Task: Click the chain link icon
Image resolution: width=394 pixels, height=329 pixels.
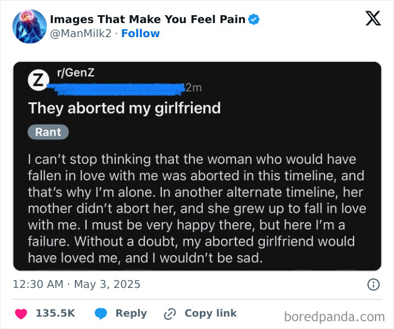Action: click(x=170, y=313)
